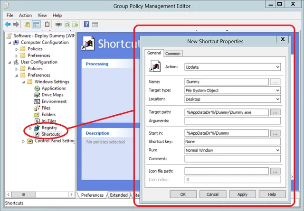This screenshot has width=304, height=211.
Task: Expand the Registry tree node
Action: 30,128
